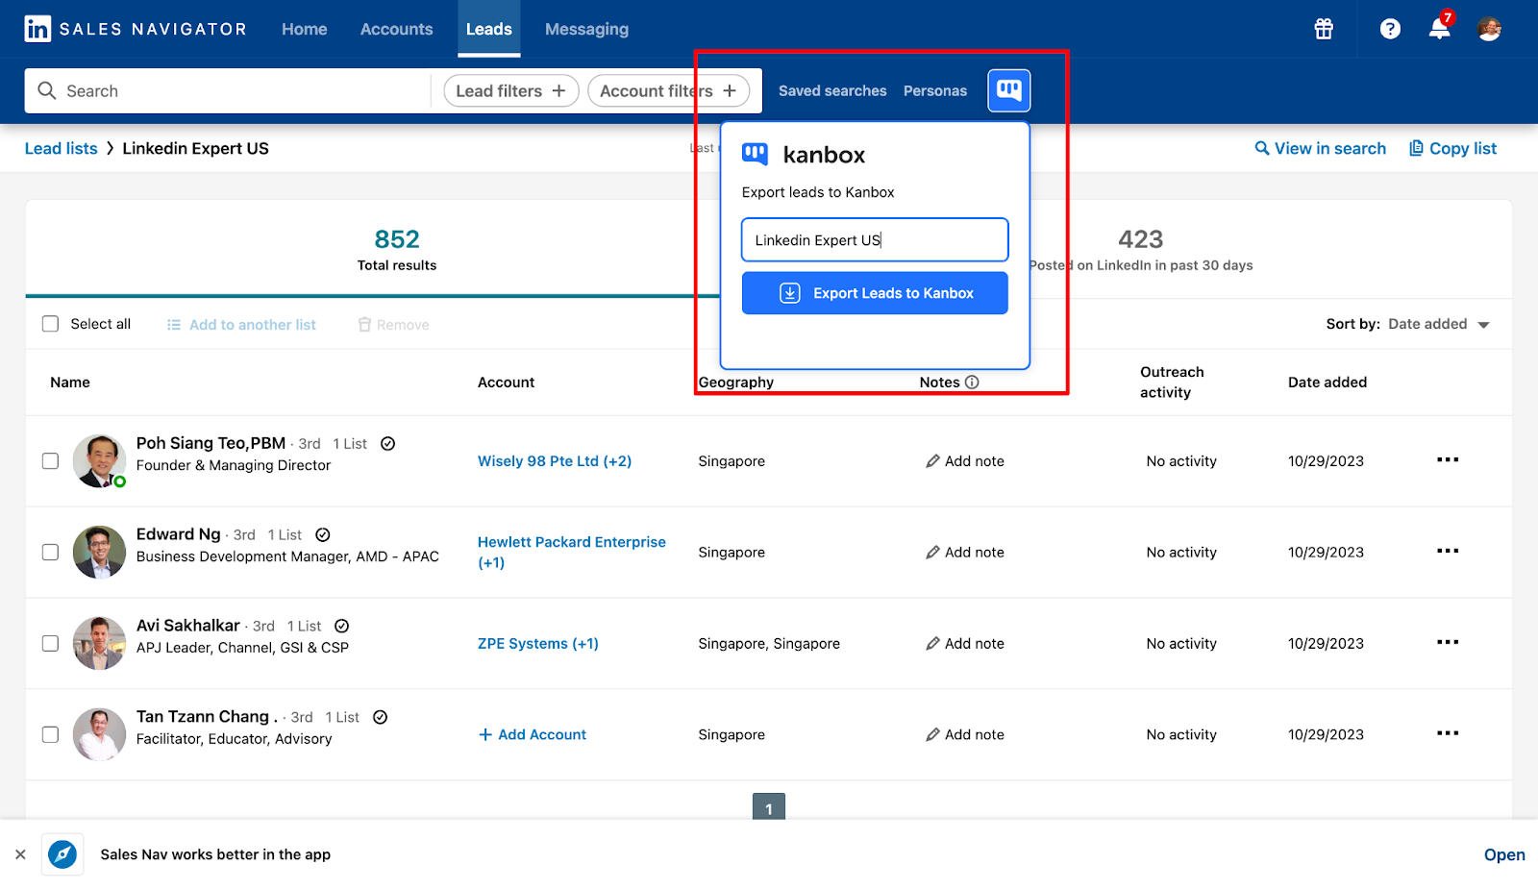The image size is (1538, 889).
Task: Open the Hewlett Packard Enterprise account link
Action: click(572, 552)
